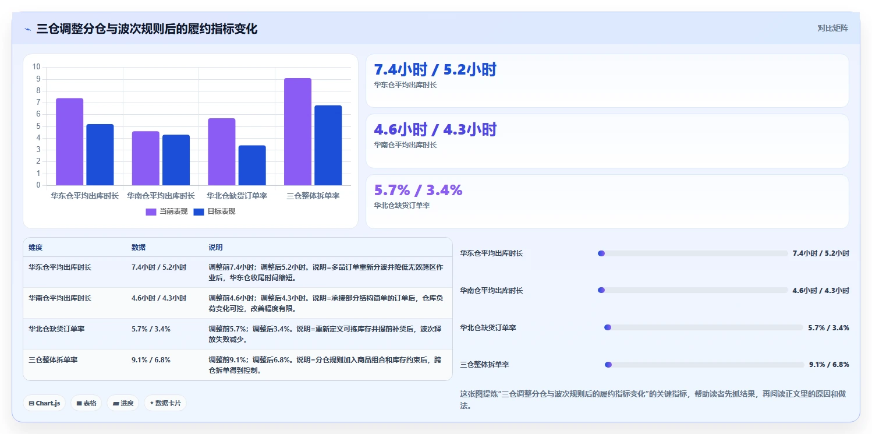The height and width of the screenshot is (434, 872).
Task: Click the Chart.js chip
Action: [x=44, y=403]
